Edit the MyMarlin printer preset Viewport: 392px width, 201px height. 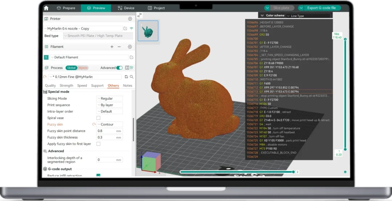coord(126,29)
